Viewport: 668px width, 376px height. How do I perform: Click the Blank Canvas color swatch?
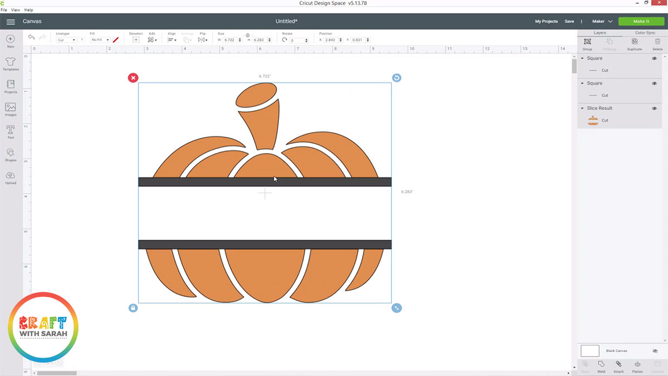pyautogui.click(x=590, y=351)
